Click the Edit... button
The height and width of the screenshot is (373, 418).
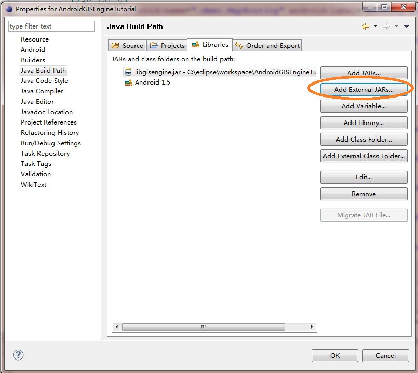364,177
